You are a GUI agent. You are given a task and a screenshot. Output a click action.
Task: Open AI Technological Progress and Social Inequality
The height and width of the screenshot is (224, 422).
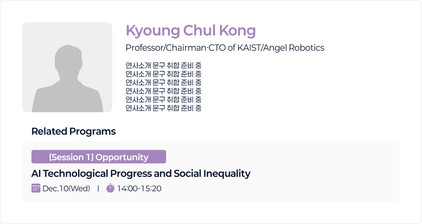tap(141, 173)
